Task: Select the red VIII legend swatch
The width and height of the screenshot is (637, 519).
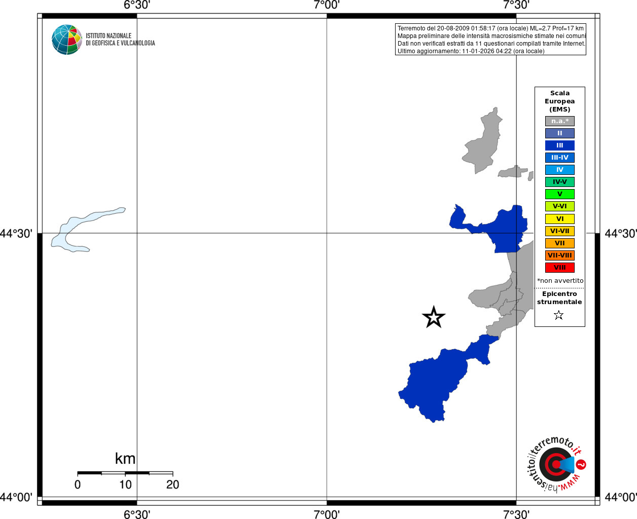Action: coord(560,268)
